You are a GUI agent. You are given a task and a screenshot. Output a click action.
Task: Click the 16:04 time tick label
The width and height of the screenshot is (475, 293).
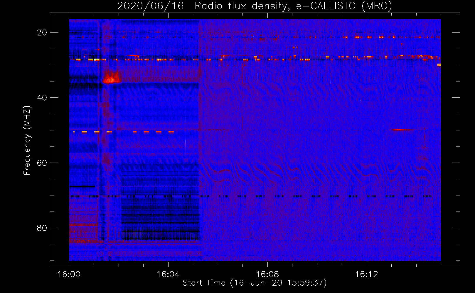(168, 275)
